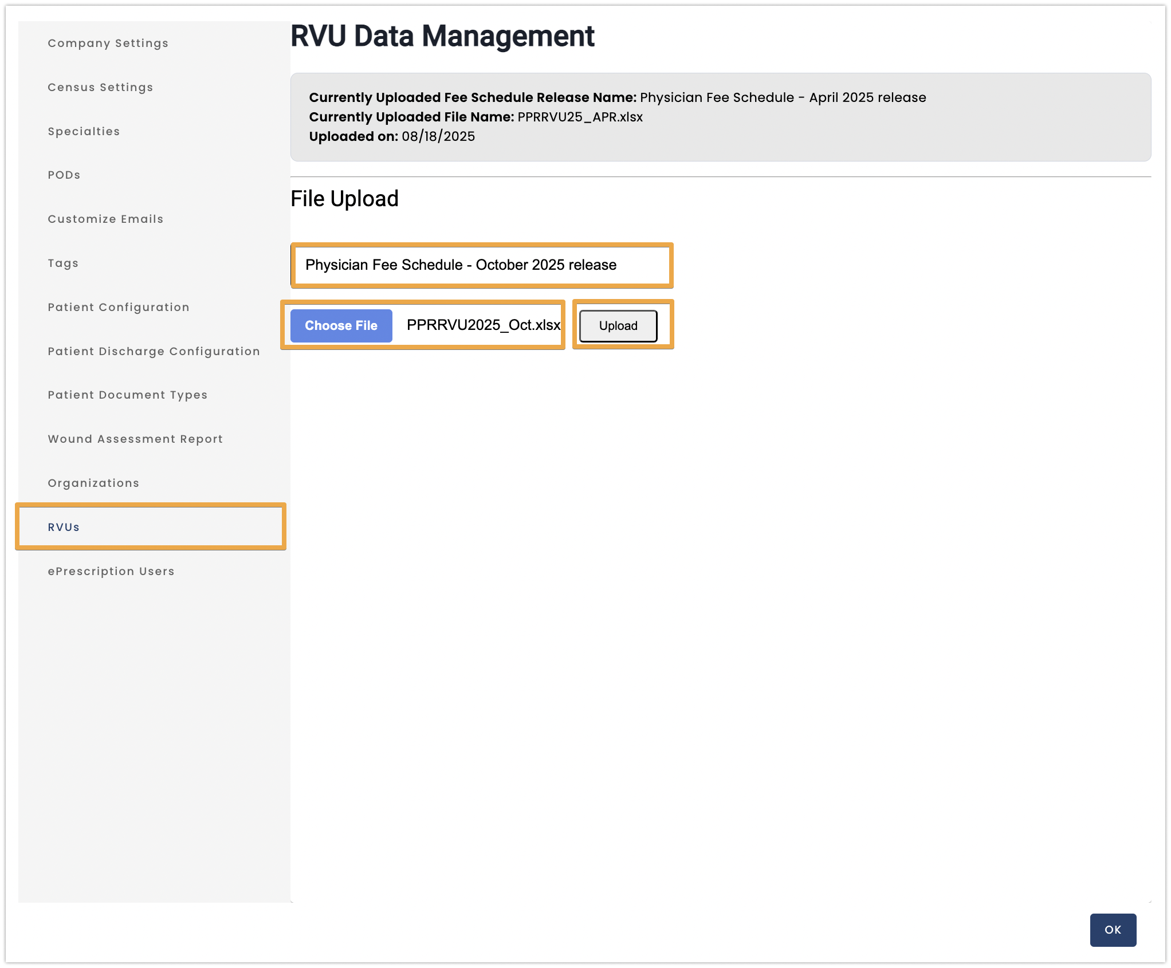The image size is (1171, 968).
Task: Open the PODs settings page
Action: pyautogui.click(x=64, y=175)
